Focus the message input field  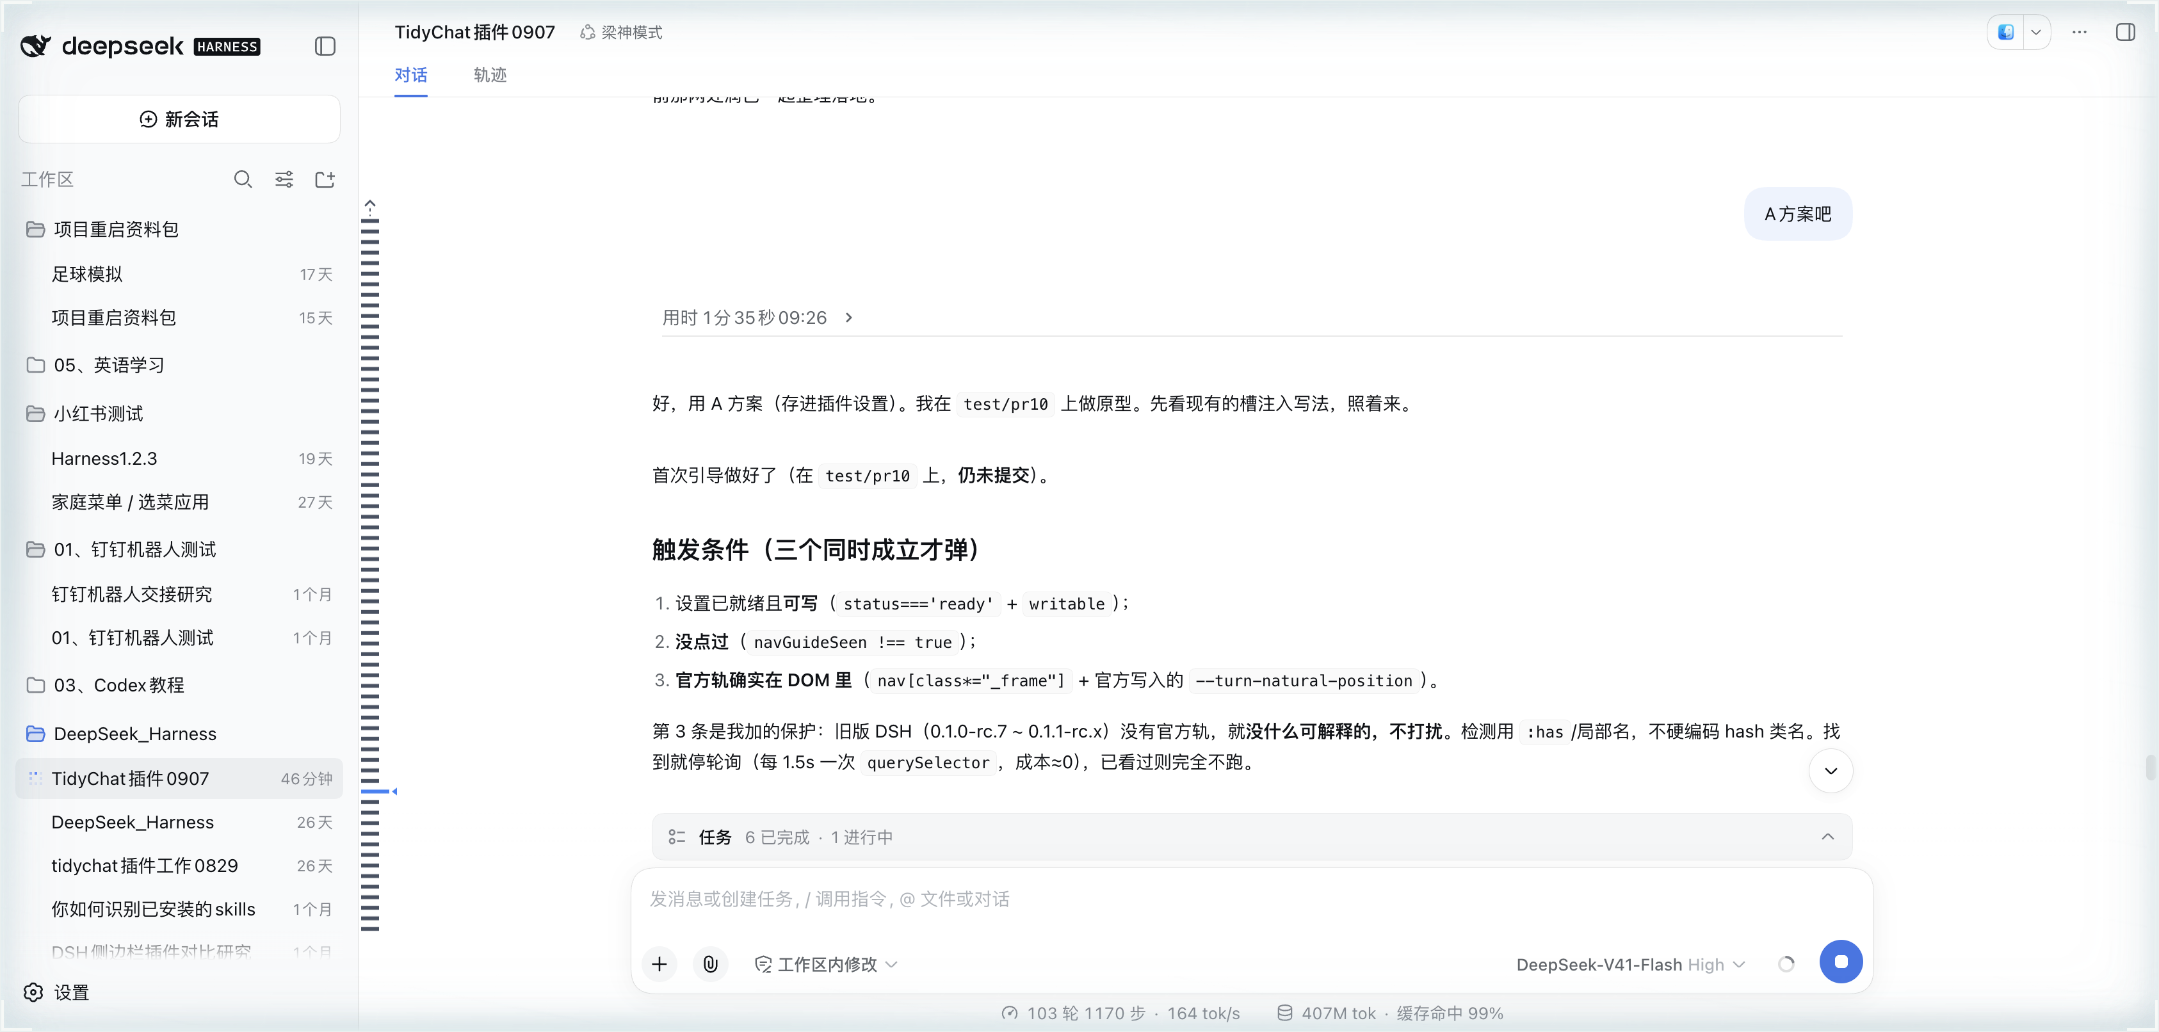click(1251, 899)
